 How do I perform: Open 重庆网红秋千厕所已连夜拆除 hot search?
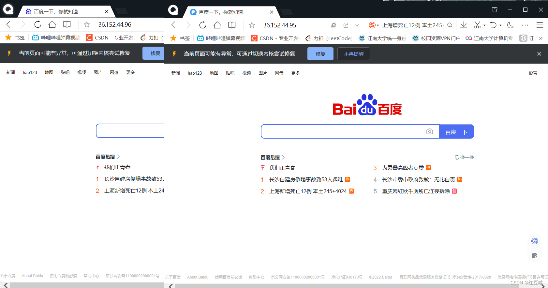coord(416,191)
